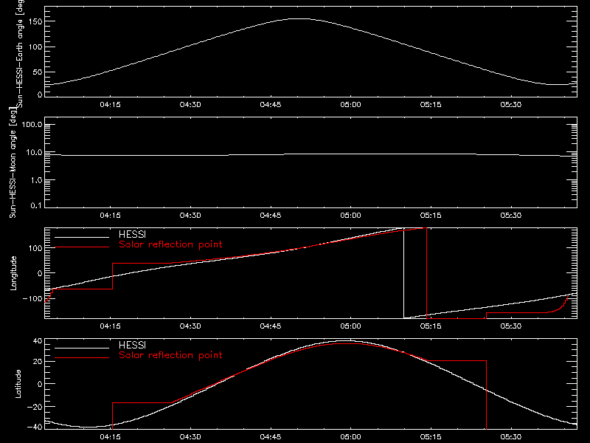Screen dimensions: 590x443
Task: Click white HESSI legend line in Latitude plot
Action: [82, 348]
